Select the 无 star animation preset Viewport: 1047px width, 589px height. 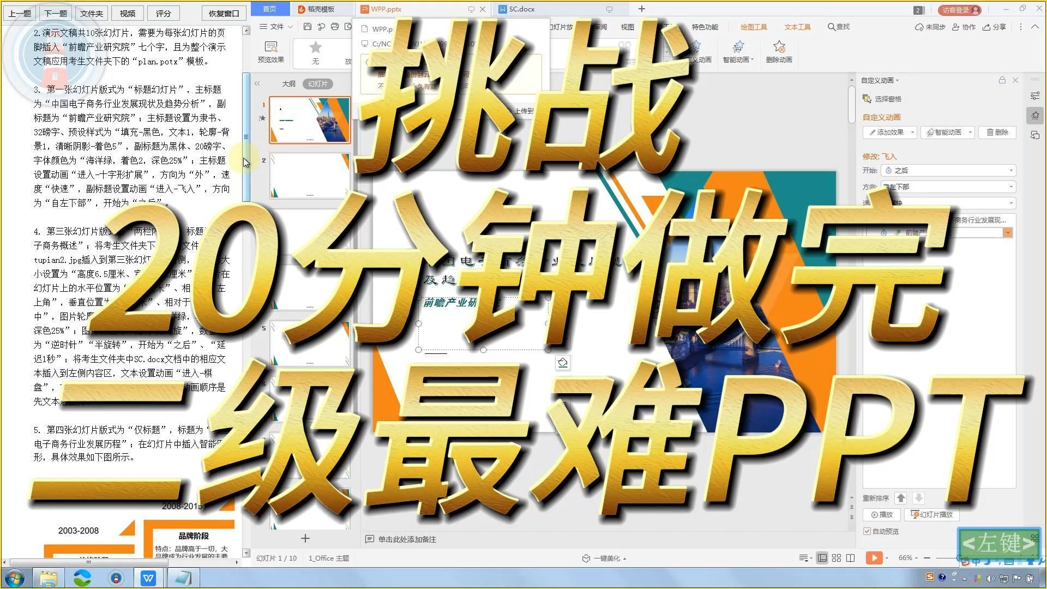click(x=315, y=52)
